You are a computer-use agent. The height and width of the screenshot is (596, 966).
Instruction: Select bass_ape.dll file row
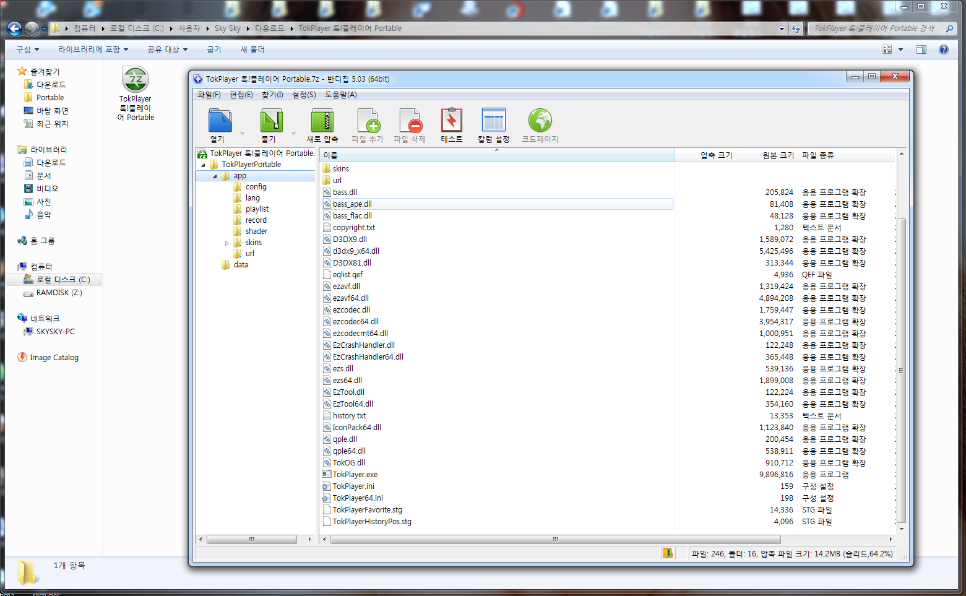pyautogui.click(x=497, y=204)
